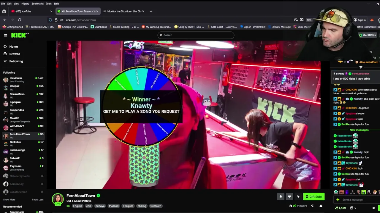Click the report warning triangle icon

click(x=321, y=206)
